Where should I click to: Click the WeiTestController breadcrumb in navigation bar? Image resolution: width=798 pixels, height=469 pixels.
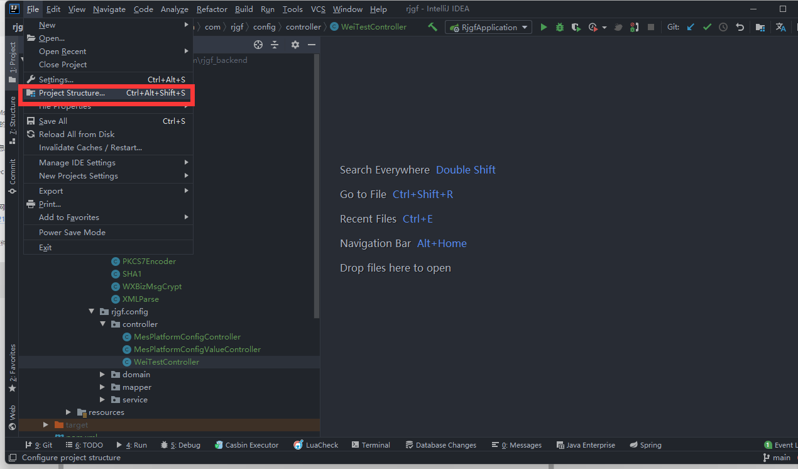point(368,27)
